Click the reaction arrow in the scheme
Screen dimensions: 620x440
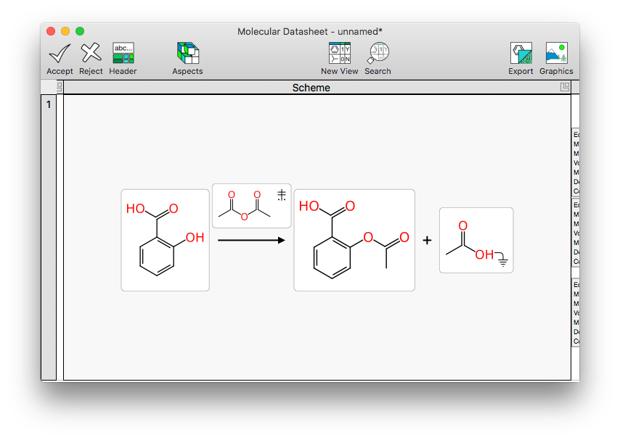pyautogui.click(x=251, y=240)
